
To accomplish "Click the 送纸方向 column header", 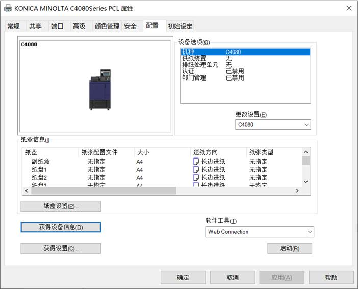I will click(218, 152).
